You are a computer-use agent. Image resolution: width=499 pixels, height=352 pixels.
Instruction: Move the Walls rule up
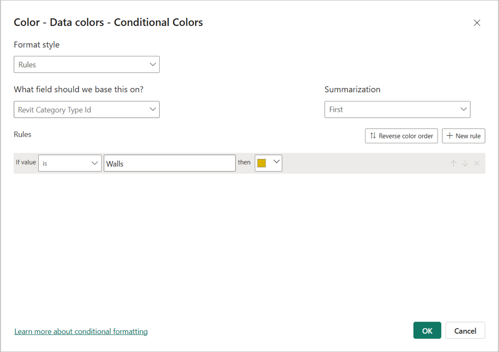coord(454,163)
